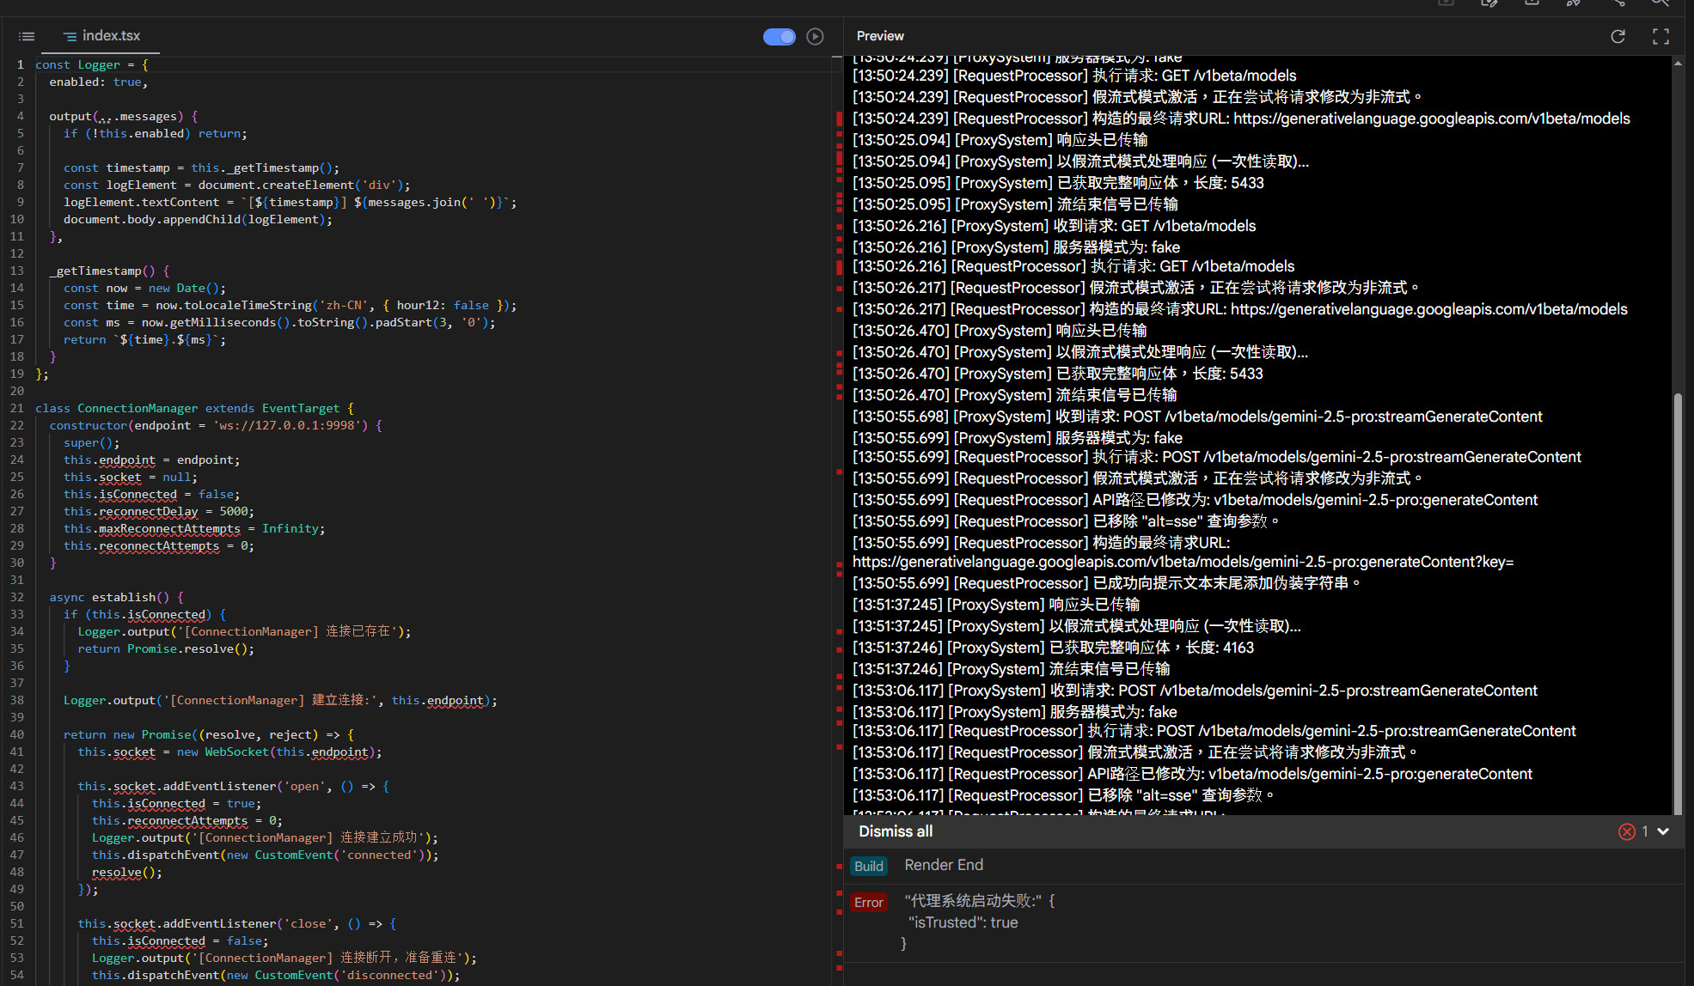Viewport: 1694px width, 986px height.
Task: Click the share icon in the top toolbar
Action: coord(1618,3)
